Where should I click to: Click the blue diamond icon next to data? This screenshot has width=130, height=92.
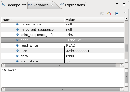[17, 56]
